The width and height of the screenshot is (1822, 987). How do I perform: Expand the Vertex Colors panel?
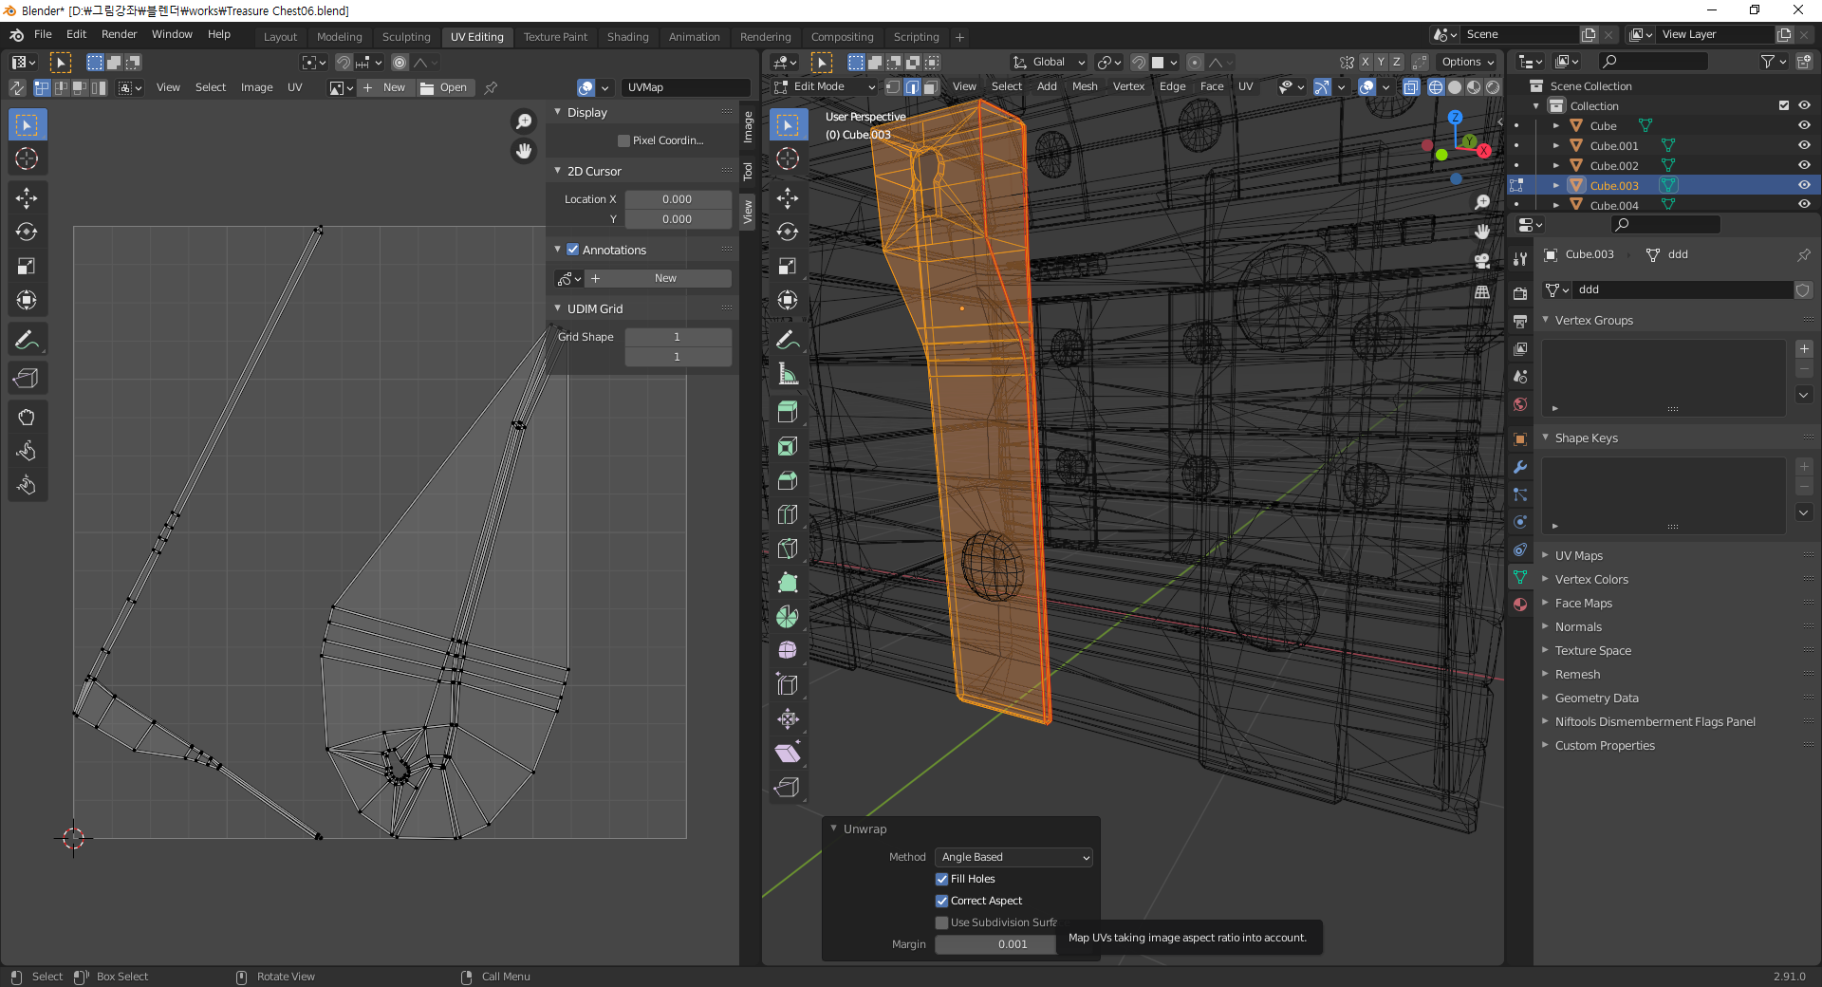click(x=1590, y=579)
